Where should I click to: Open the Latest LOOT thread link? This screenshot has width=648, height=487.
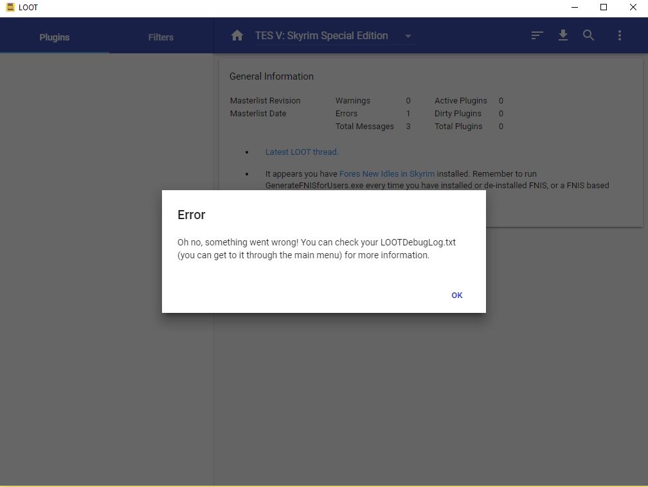[x=301, y=152]
